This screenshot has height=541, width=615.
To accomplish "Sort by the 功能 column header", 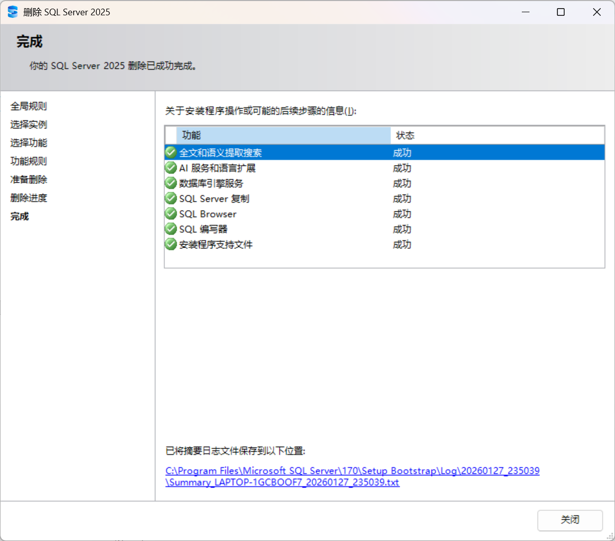I will pos(283,136).
